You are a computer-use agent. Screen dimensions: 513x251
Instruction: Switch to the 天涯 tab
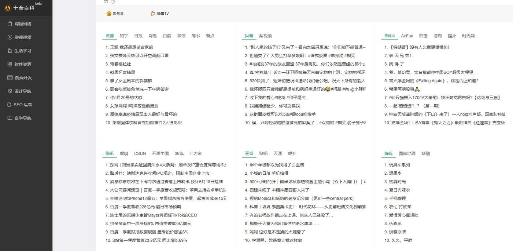click(278, 153)
